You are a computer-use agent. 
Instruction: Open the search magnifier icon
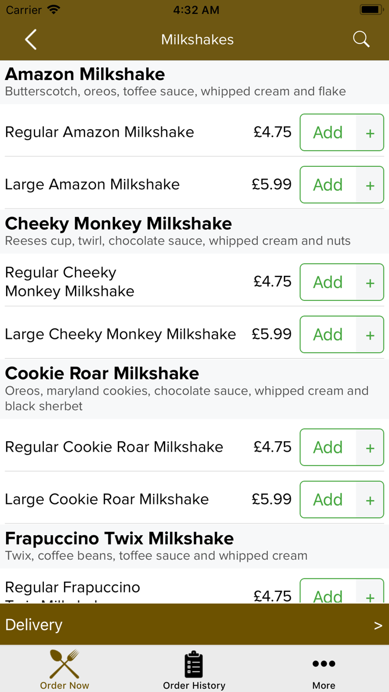pos(361,39)
